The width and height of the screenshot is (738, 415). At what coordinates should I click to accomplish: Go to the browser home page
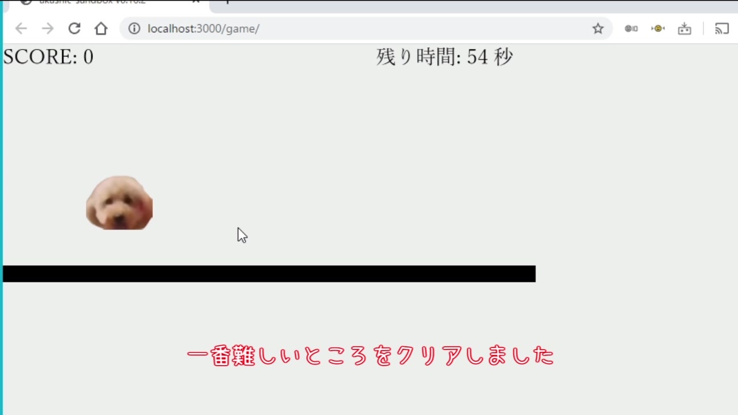tap(101, 29)
